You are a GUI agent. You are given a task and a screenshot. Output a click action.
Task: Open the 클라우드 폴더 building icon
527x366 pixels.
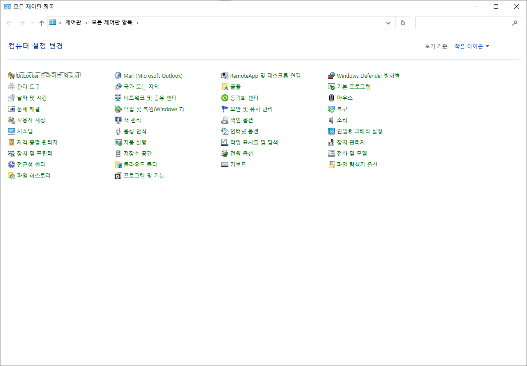click(x=118, y=165)
